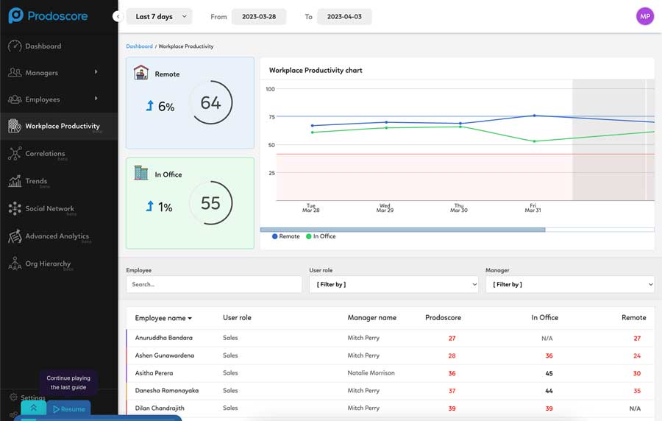This screenshot has width=662, height=421.
Task: Click the User role column header
Action: (237, 317)
